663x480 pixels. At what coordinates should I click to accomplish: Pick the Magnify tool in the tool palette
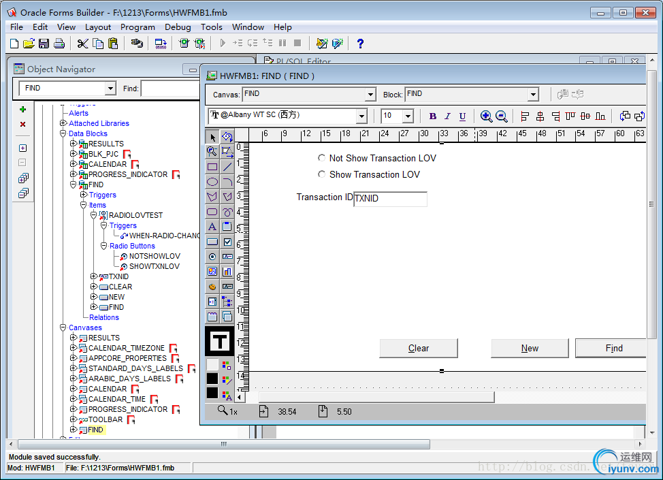[212, 152]
